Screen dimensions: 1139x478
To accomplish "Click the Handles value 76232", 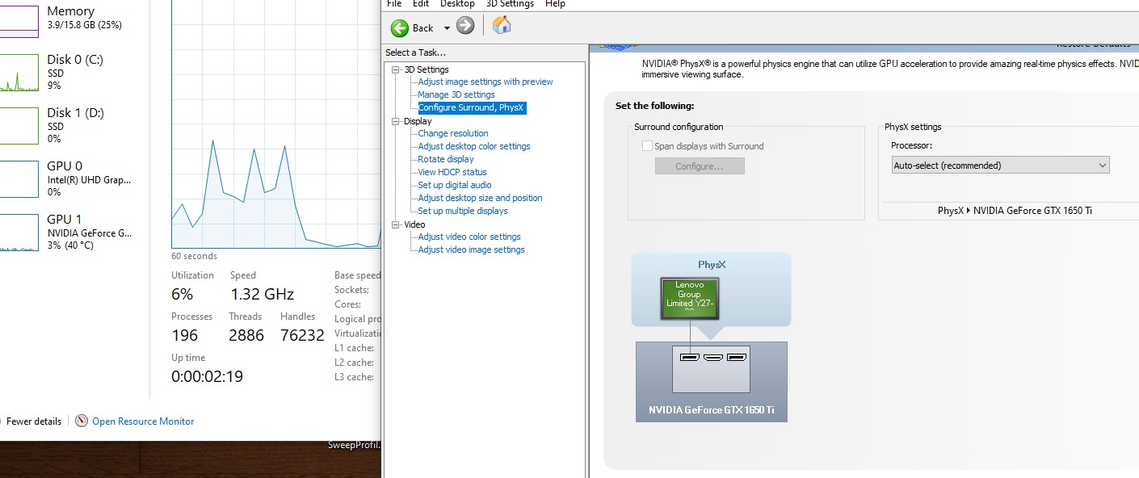I will (x=302, y=335).
